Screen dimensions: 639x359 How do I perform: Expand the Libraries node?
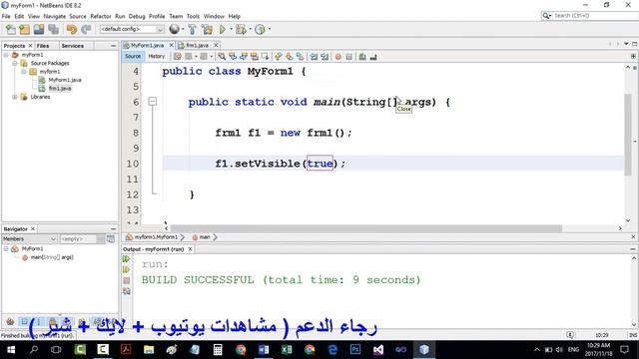(x=15, y=97)
